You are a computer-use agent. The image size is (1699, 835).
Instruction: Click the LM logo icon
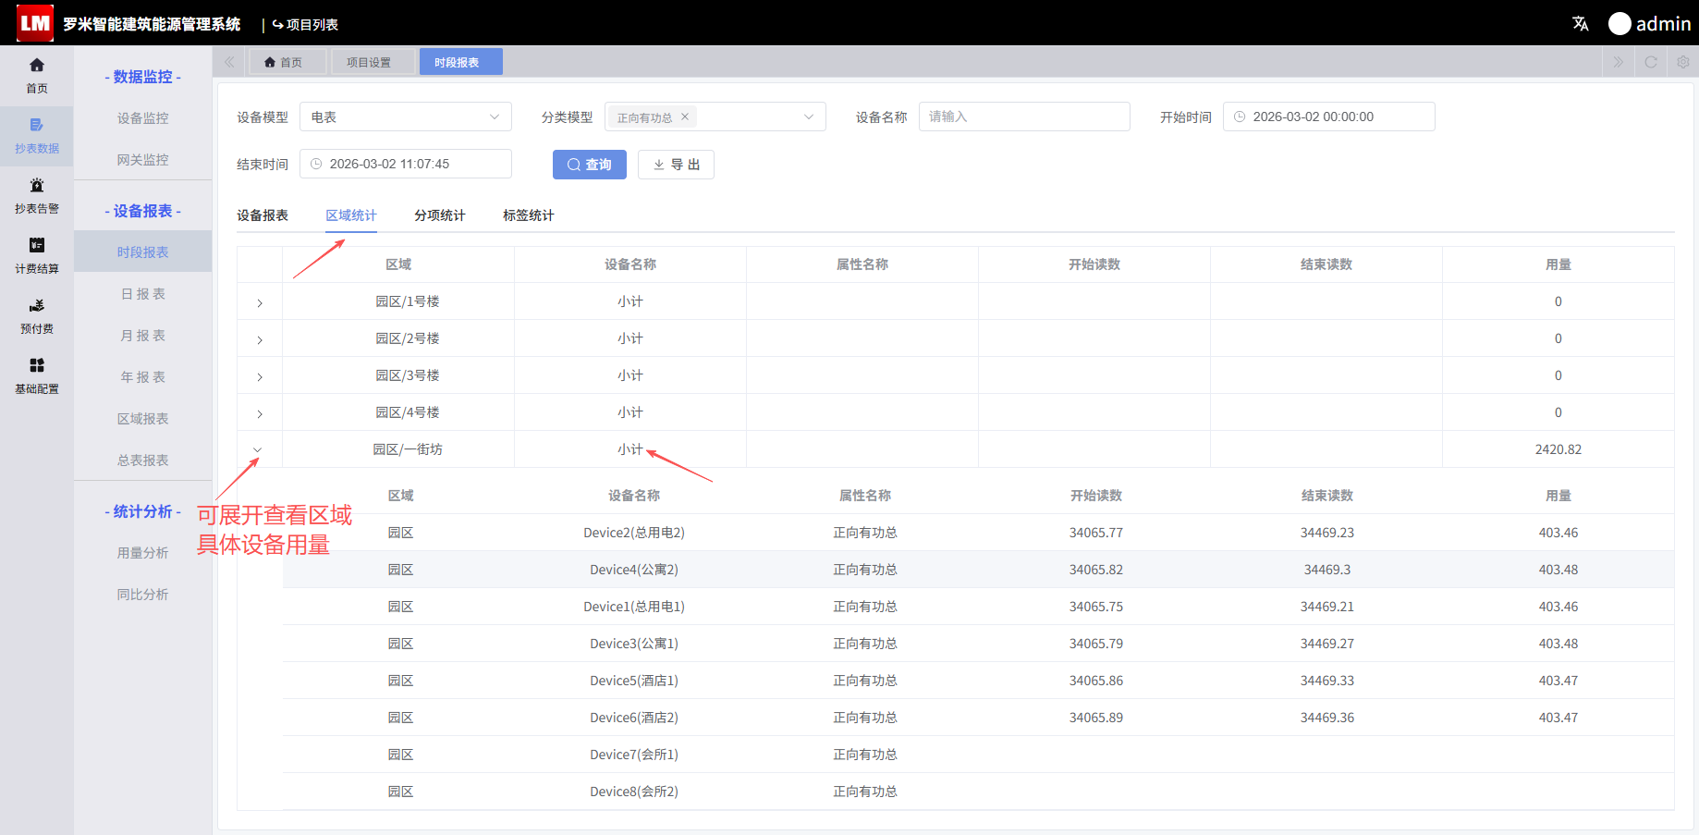35,23
